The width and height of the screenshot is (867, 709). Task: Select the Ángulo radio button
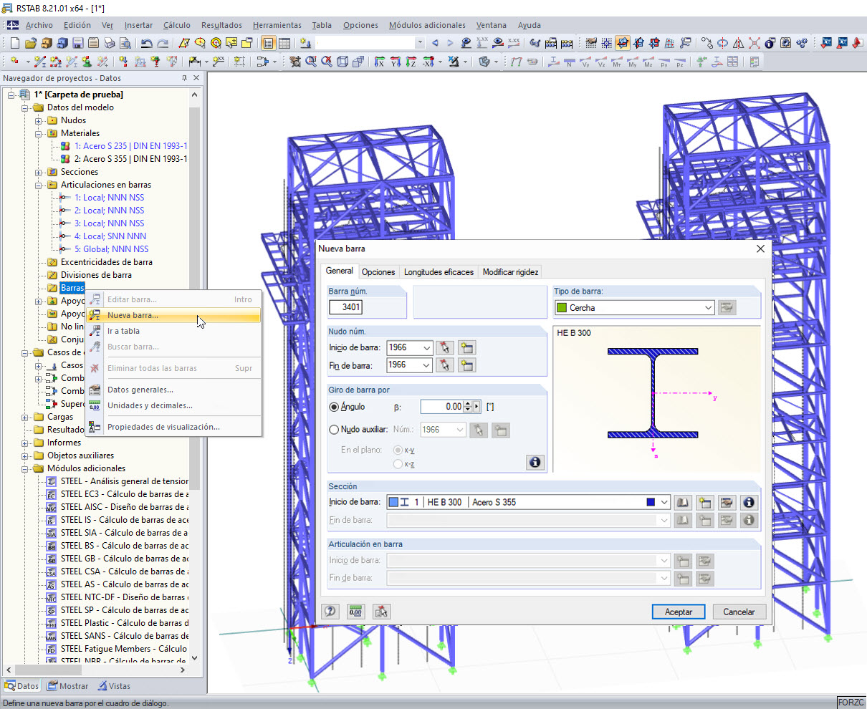click(x=334, y=407)
